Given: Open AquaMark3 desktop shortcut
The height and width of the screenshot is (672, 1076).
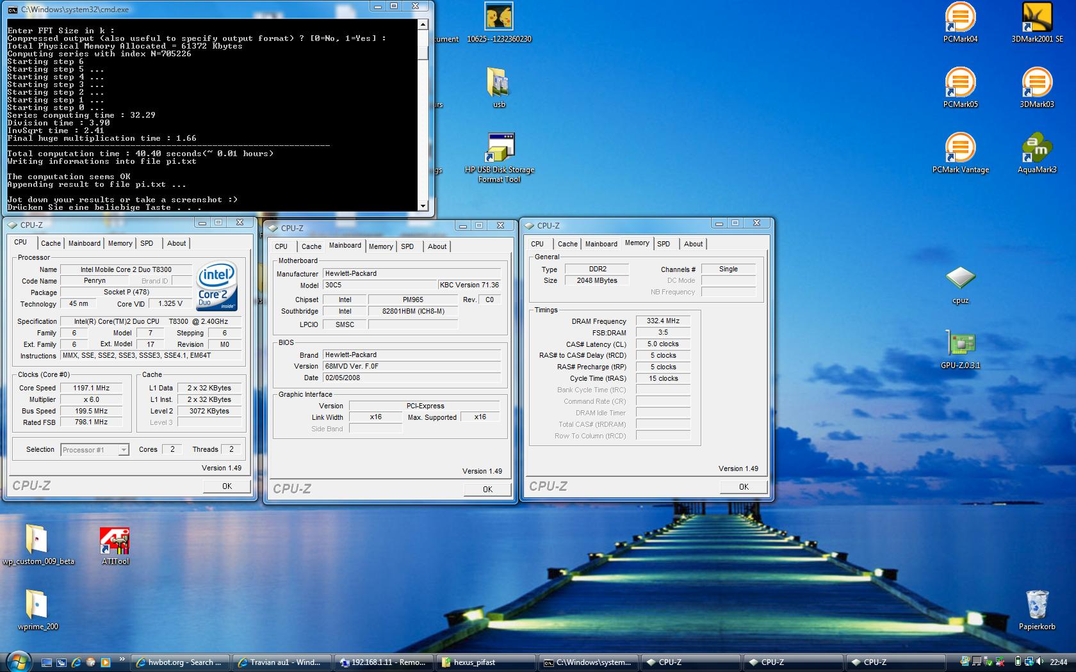Looking at the screenshot, I should click(x=1037, y=153).
